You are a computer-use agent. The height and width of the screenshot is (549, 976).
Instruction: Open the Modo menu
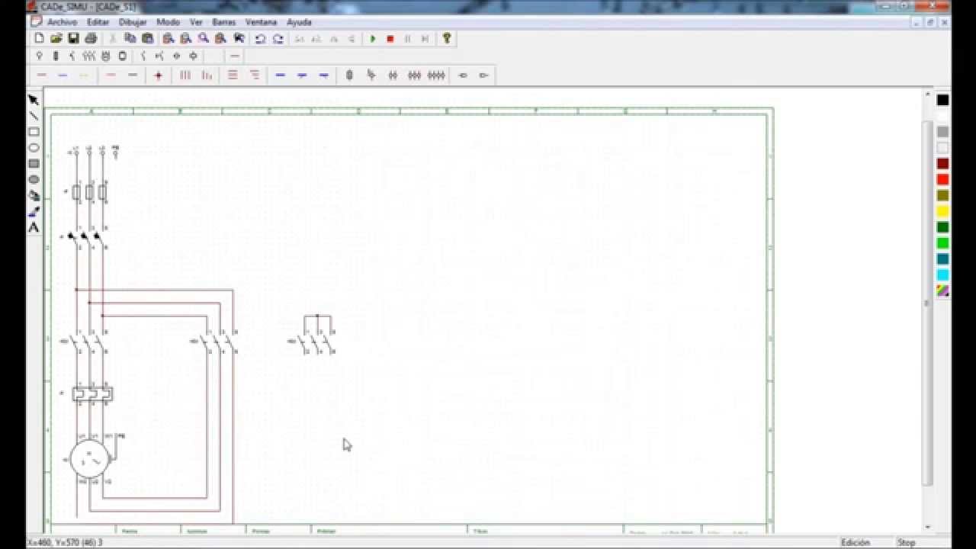(168, 22)
